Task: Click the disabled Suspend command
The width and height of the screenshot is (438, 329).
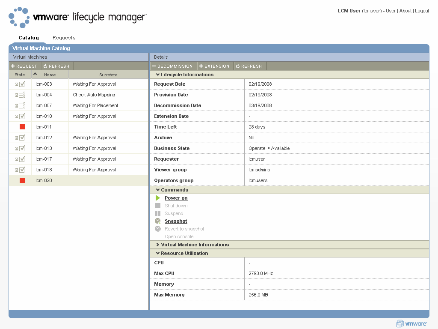Action: coord(174,213)
